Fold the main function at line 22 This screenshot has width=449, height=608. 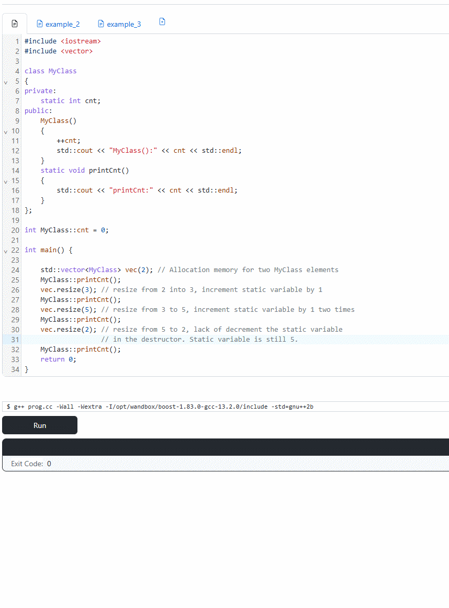[6, 251]
